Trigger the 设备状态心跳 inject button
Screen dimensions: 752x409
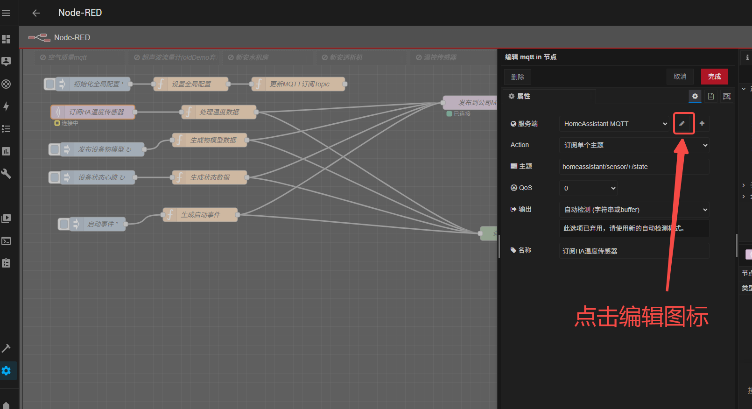coord(55,177)
